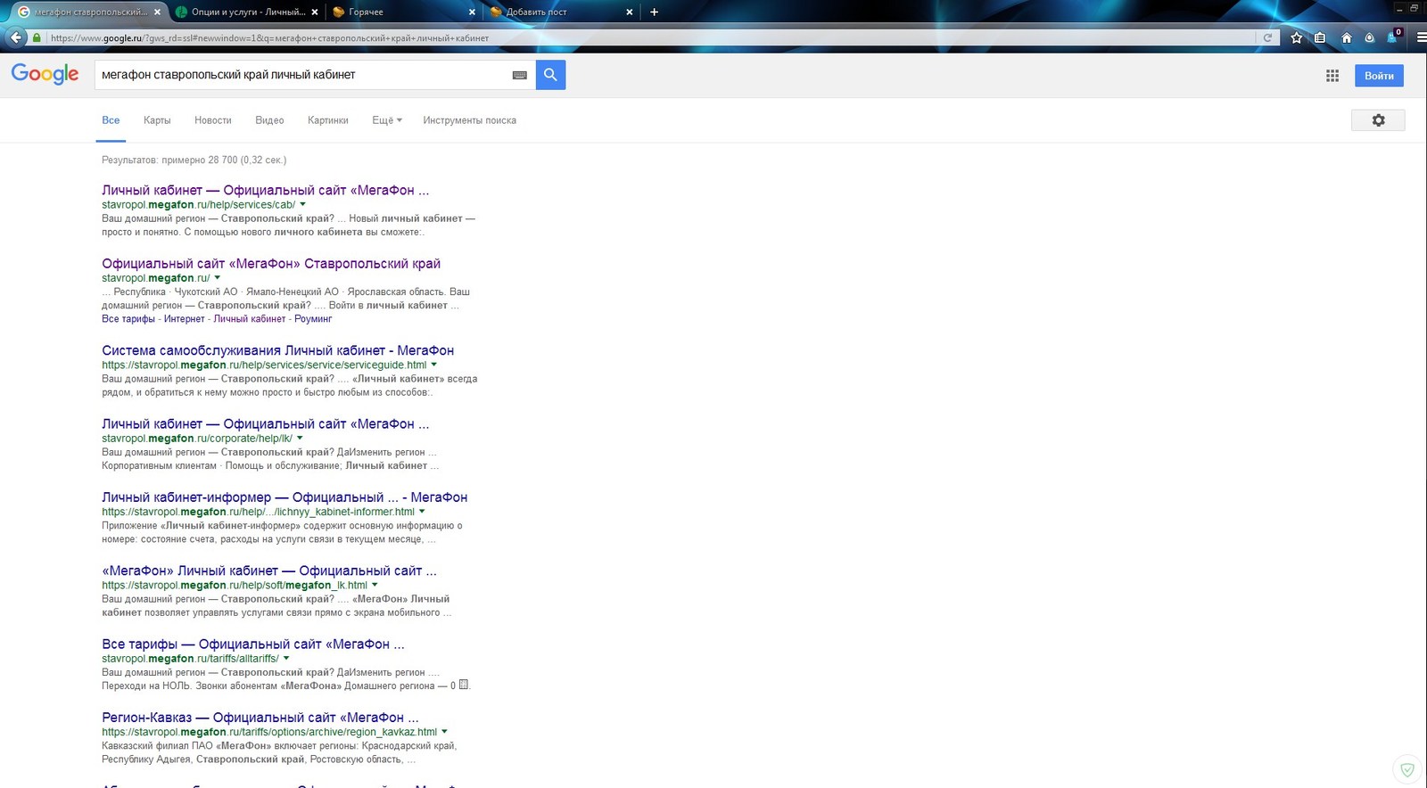This screenshot has width=1427, height=788.
Task: Click the 'Результатов: примерно 28 700' text
Action: 194,160
